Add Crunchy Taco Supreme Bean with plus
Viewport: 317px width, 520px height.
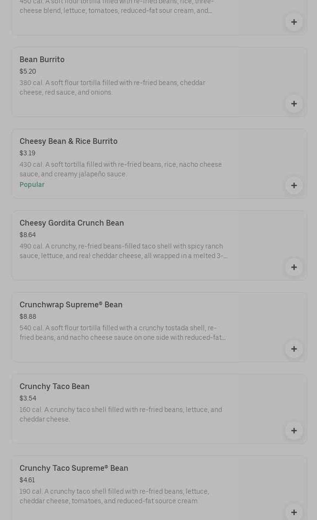point(294,512)
